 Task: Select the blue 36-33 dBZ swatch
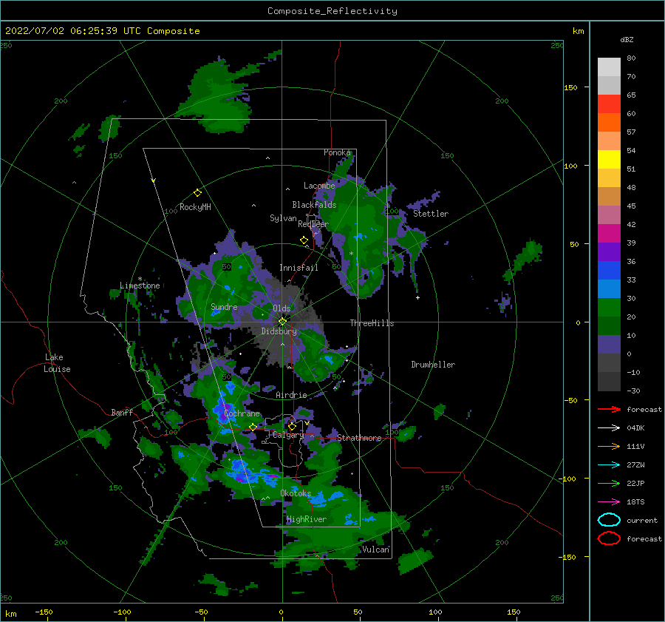[609, 270]
